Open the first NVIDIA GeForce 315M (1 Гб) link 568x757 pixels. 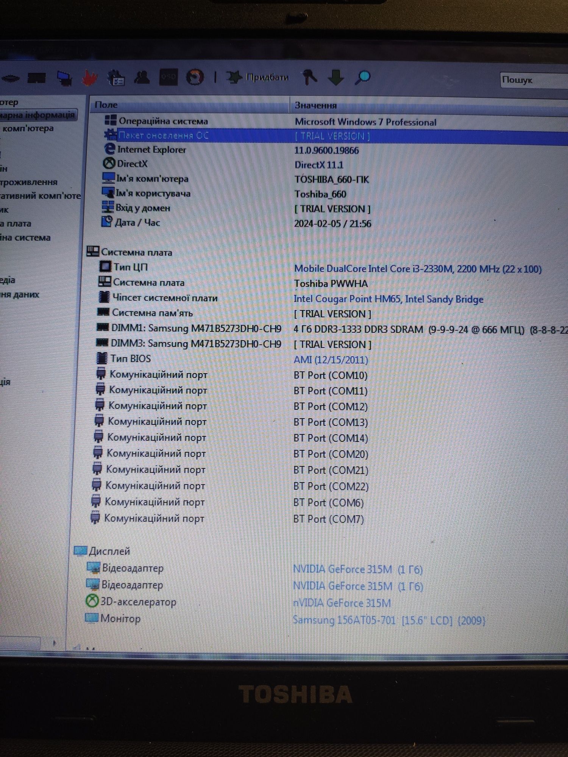pyautogui.click(x=358, y=569)
